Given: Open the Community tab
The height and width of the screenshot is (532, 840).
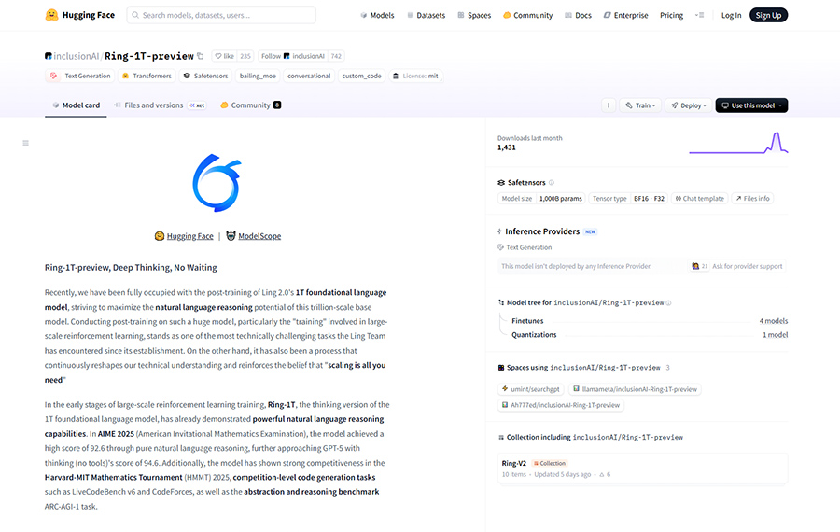Looking at the screenshot, I should coord(250,105).
